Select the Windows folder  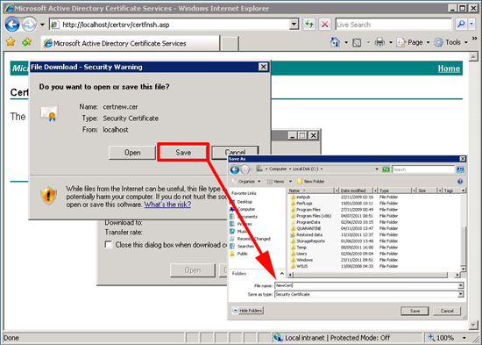click(301, 260)
